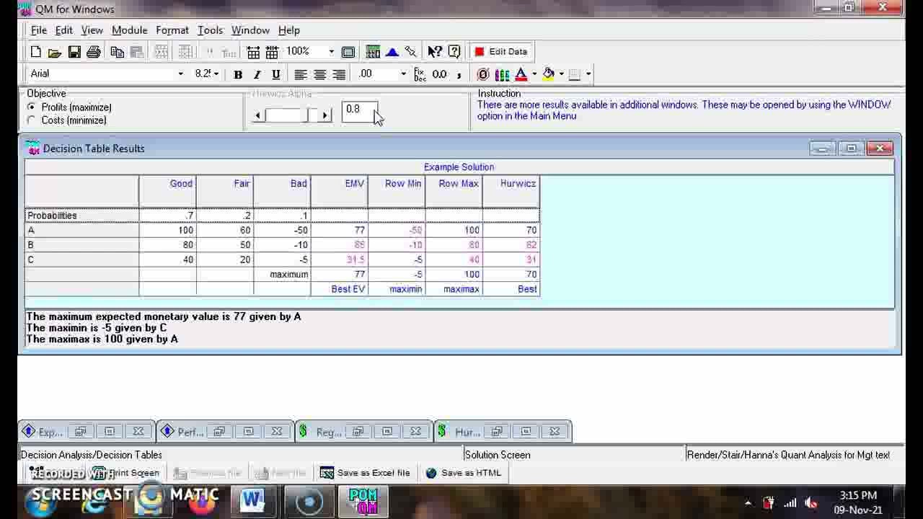
Task: Open the font size dropdown
Action: pyautogui.click(x=216, y=74)
